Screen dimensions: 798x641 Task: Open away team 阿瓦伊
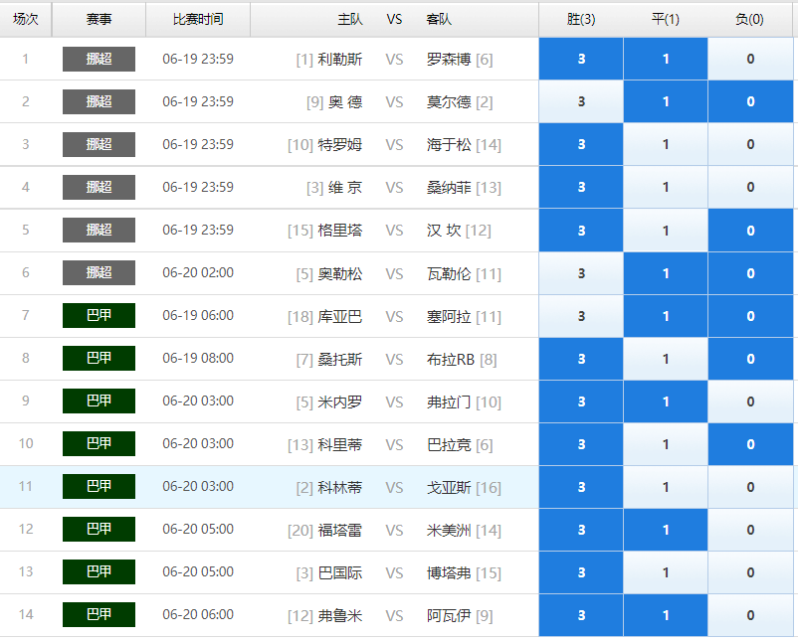tap(449, 615)
